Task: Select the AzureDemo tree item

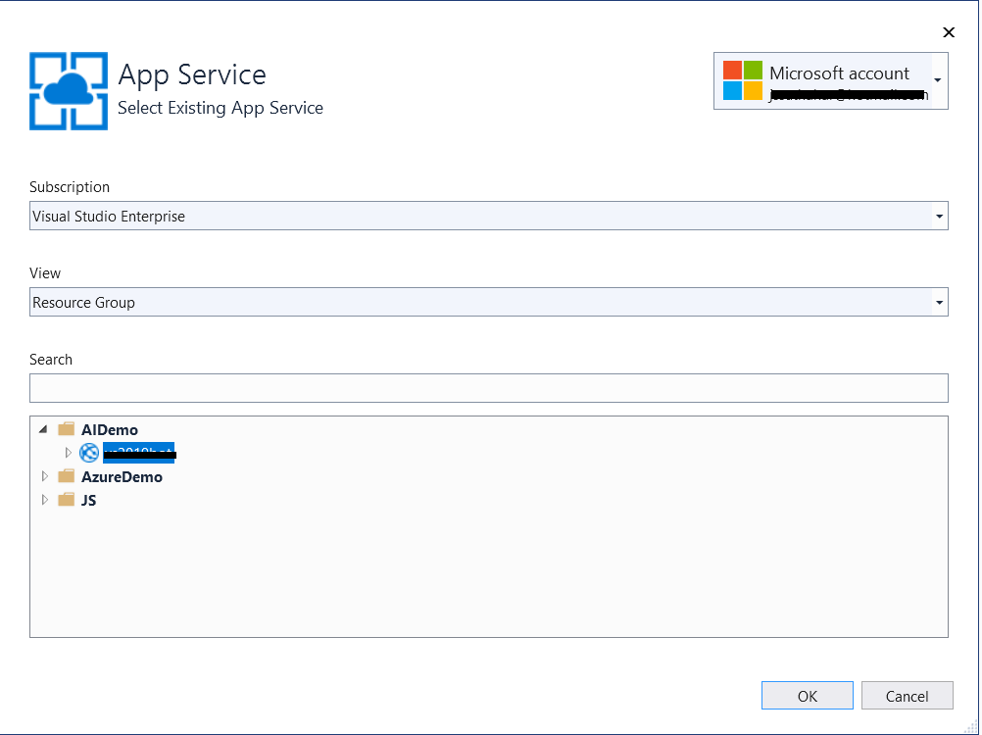Action: click(x=122, y=477)
